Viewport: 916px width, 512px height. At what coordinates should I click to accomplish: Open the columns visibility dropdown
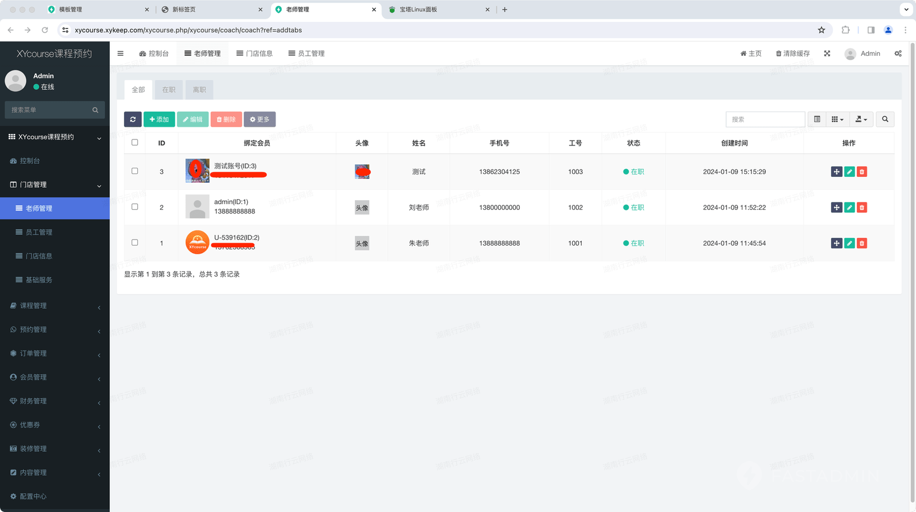837,119
